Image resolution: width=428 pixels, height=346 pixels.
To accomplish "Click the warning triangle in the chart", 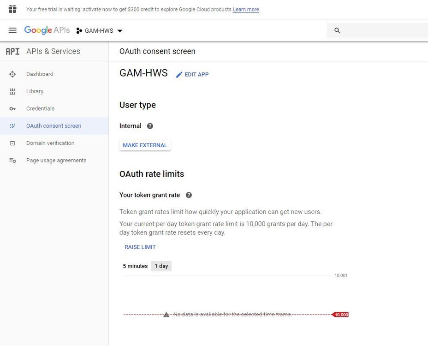I will point(166,315).
